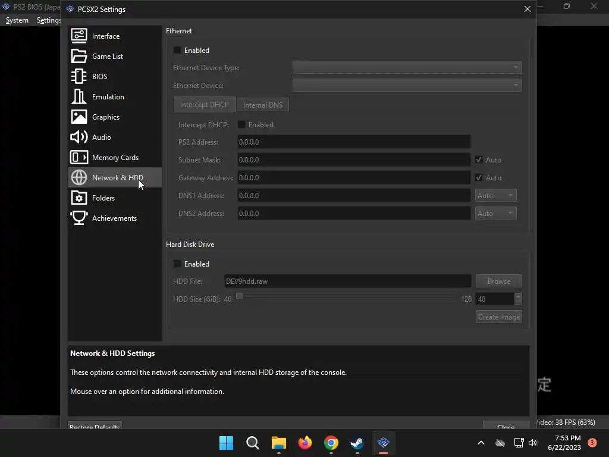Open volume tray icon
This screenshot has height=457, width=609.
point(533,443)
